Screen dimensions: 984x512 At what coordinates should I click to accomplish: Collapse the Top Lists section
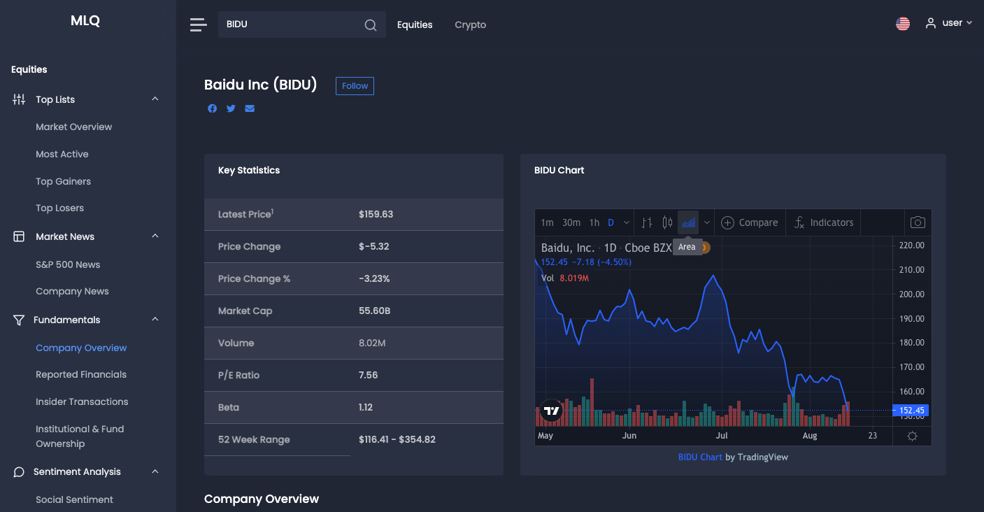(x=155, y=99)
